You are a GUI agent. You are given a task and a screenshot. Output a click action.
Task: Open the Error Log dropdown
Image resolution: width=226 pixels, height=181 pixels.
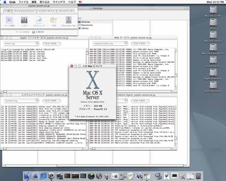tap(21, 43)
